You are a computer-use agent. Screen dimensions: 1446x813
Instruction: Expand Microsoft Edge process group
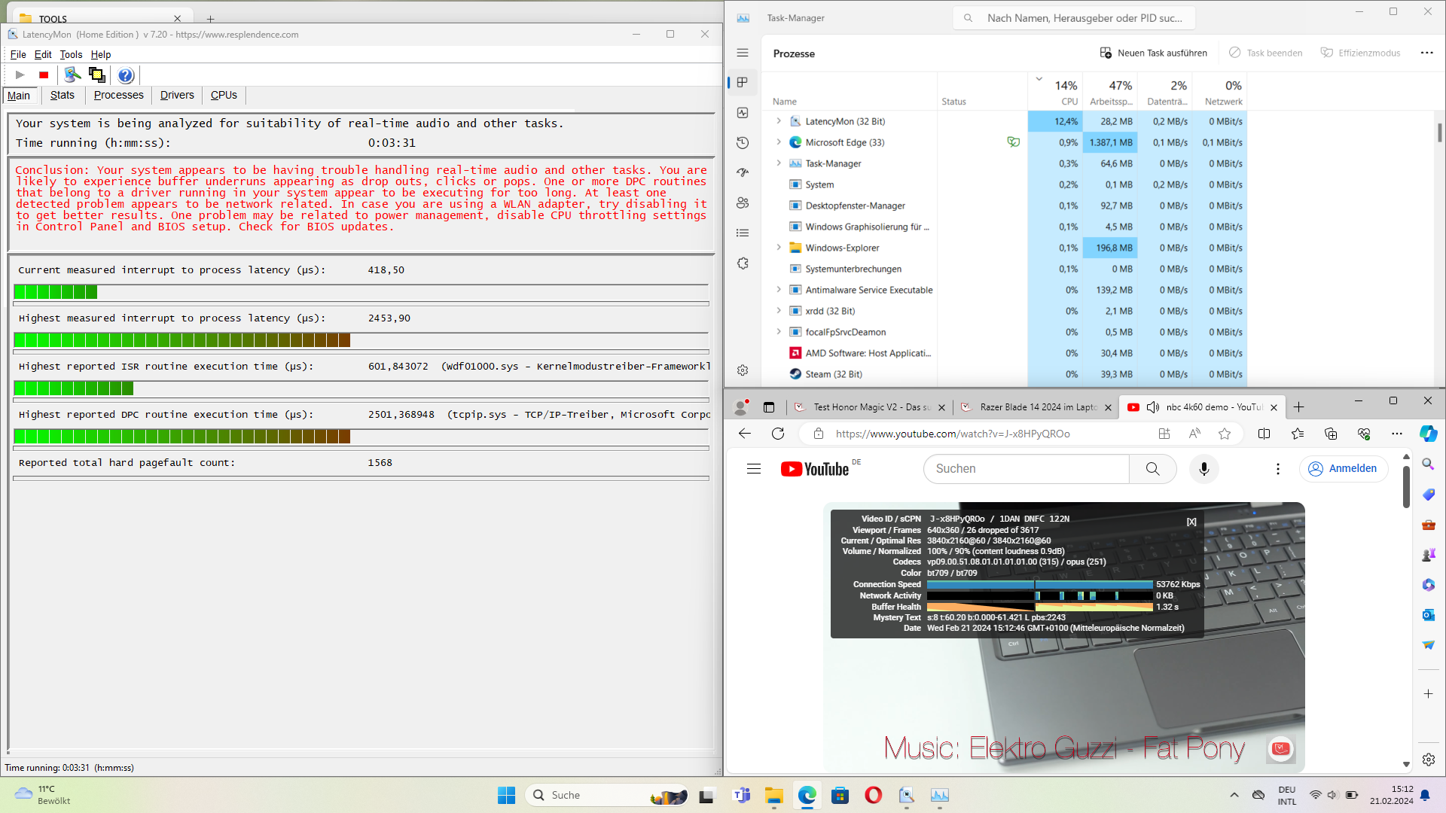point(779,142)
